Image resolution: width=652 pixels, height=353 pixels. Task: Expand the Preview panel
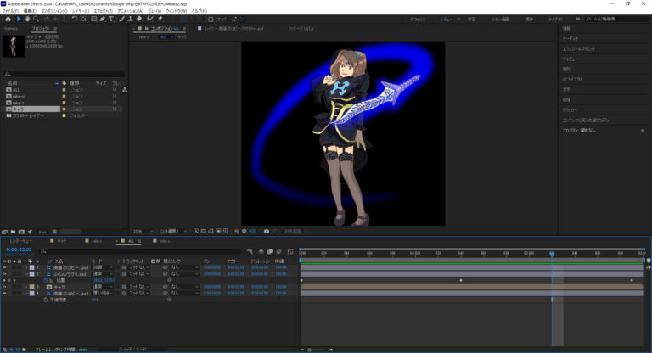point(570,59)
